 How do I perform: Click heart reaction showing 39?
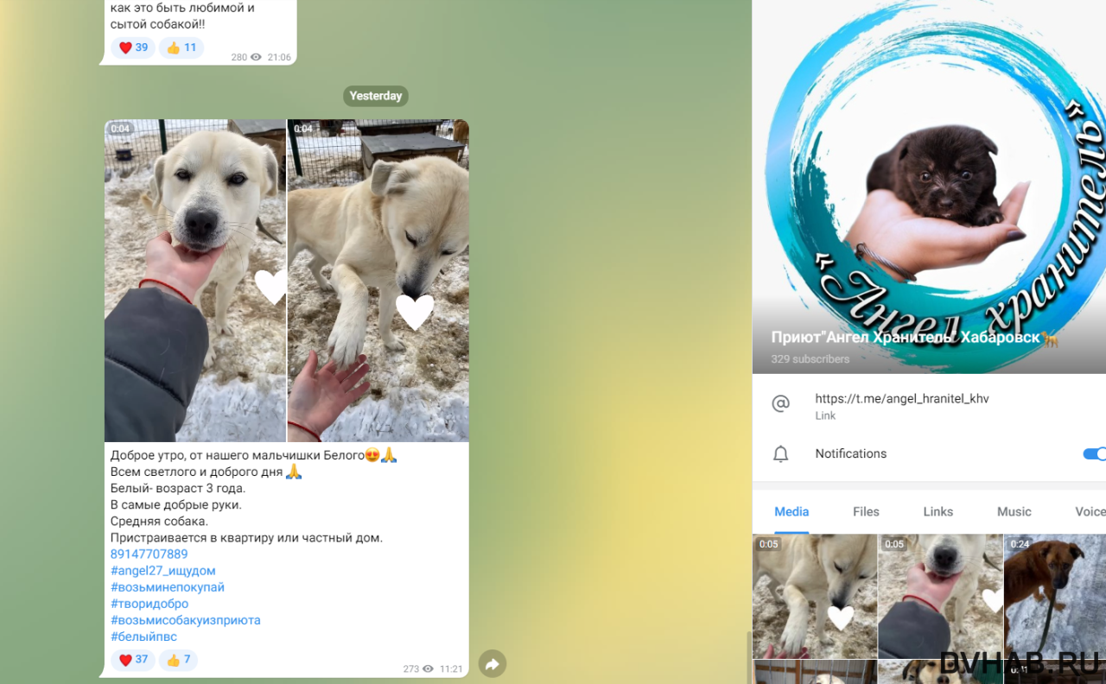coord(133,47)
